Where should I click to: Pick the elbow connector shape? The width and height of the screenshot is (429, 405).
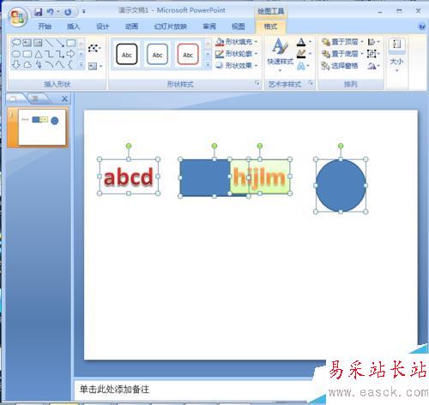(x=49, y=54)
